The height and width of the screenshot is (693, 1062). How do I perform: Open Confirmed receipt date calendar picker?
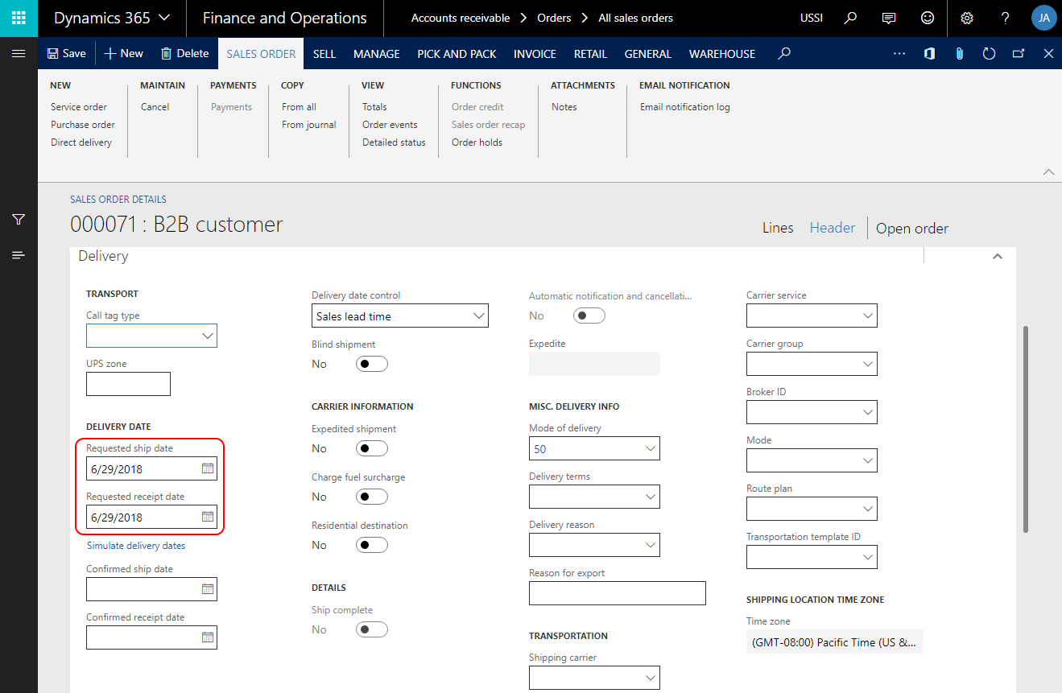207,637
